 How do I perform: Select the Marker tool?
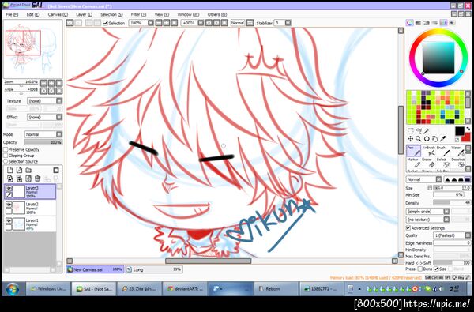coord(413,163)
